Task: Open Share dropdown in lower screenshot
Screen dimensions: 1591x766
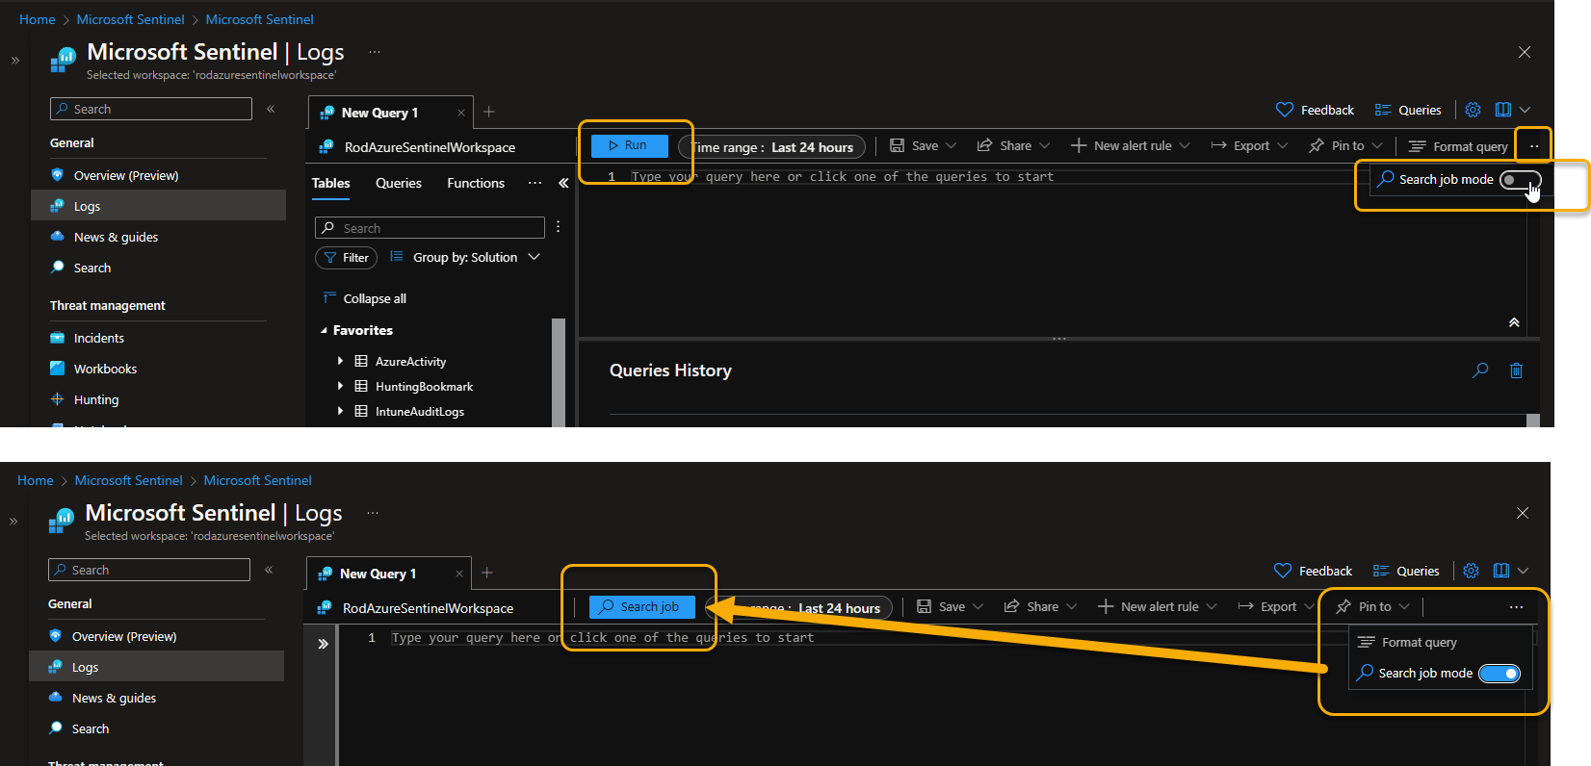Action: (1040, 607)
